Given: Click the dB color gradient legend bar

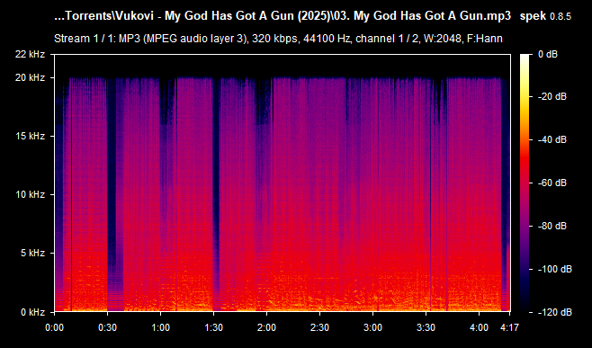Looking at the screenshot, I should (x=525, y=183).
